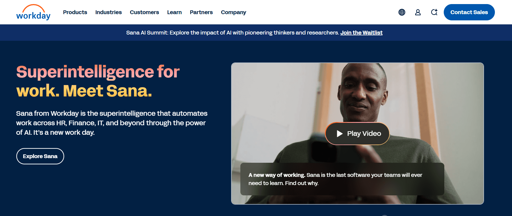This screenshot has height=216, width=512.
Task: Expand the Partners navigation menu
Action: pyautogui.click(x=201, y=12)
